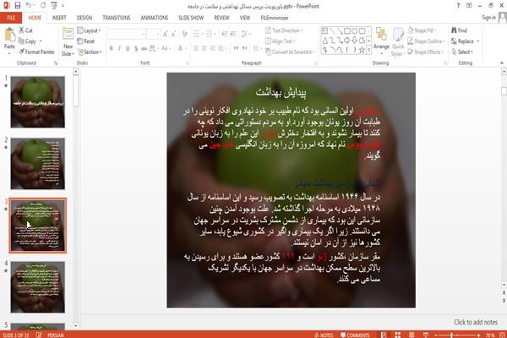
Task: Switch to Normal view icon in status bar
Action: pyautogui.click(x=384, y=335)
